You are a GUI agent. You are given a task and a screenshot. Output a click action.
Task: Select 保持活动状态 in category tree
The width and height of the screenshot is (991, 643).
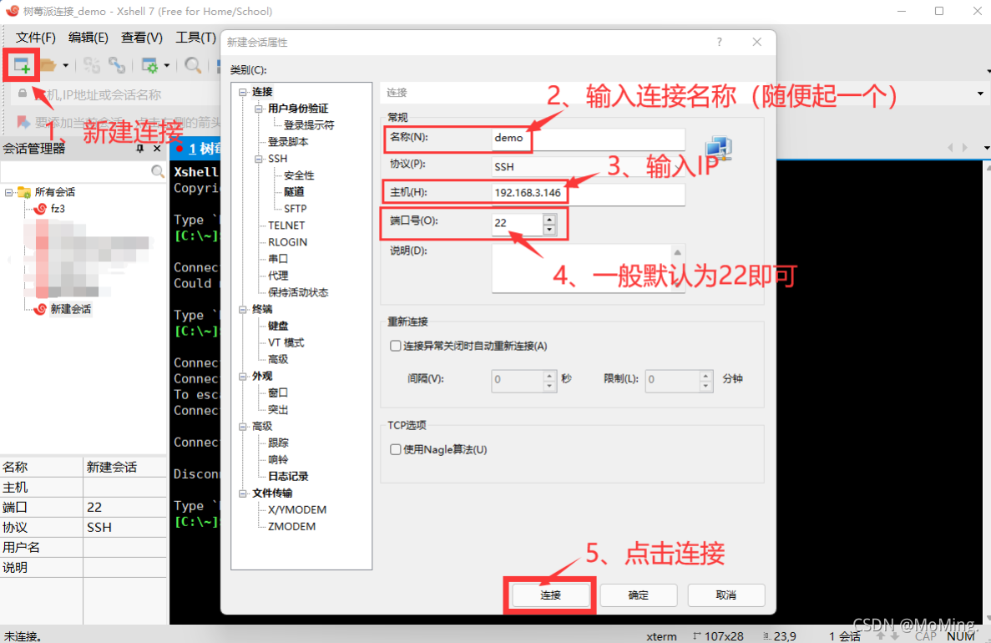[298, 292]
